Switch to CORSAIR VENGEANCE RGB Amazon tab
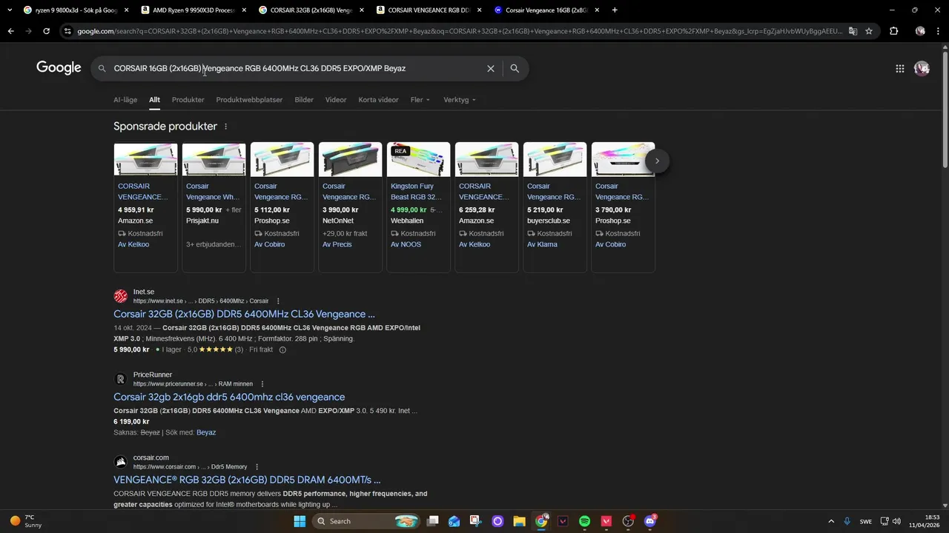Viewport: 949px width, 533px height. coord(428,10)
